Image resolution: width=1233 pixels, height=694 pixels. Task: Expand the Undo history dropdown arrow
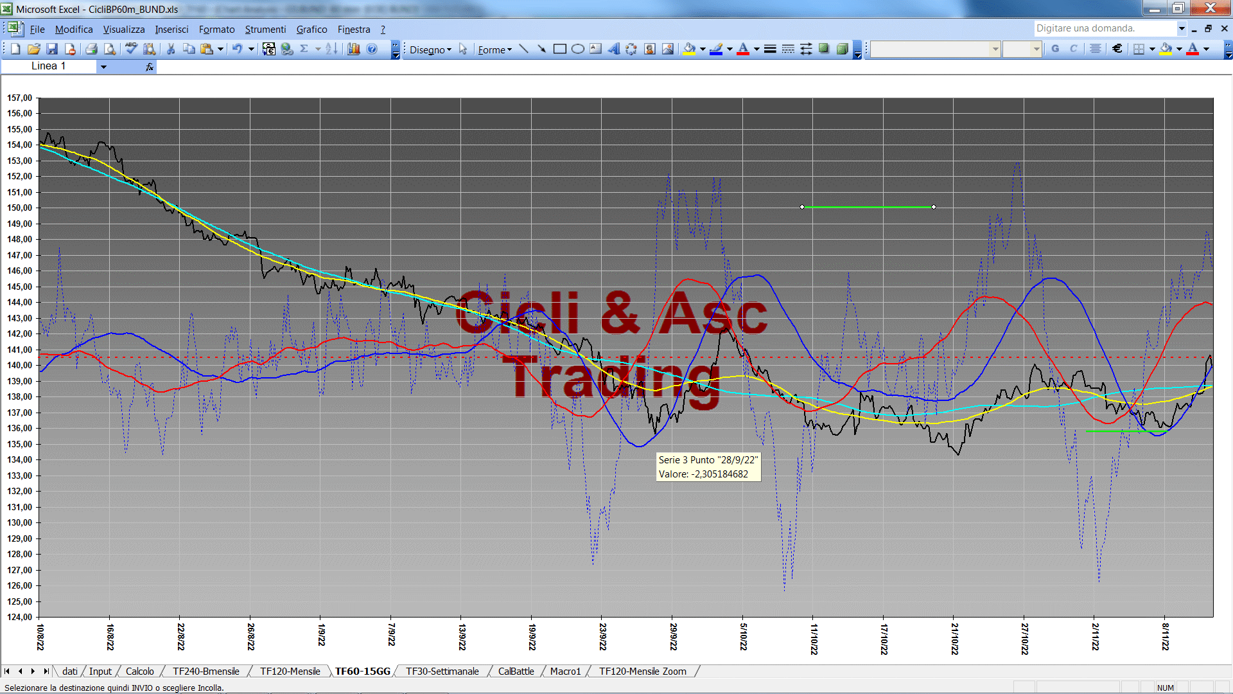[251, 49]
